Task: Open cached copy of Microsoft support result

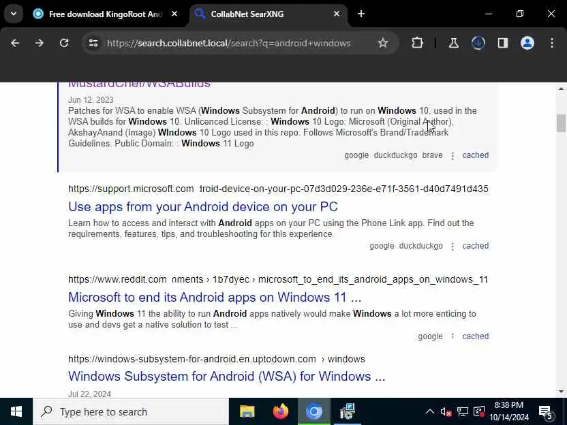Action: (x=475, y=246)
